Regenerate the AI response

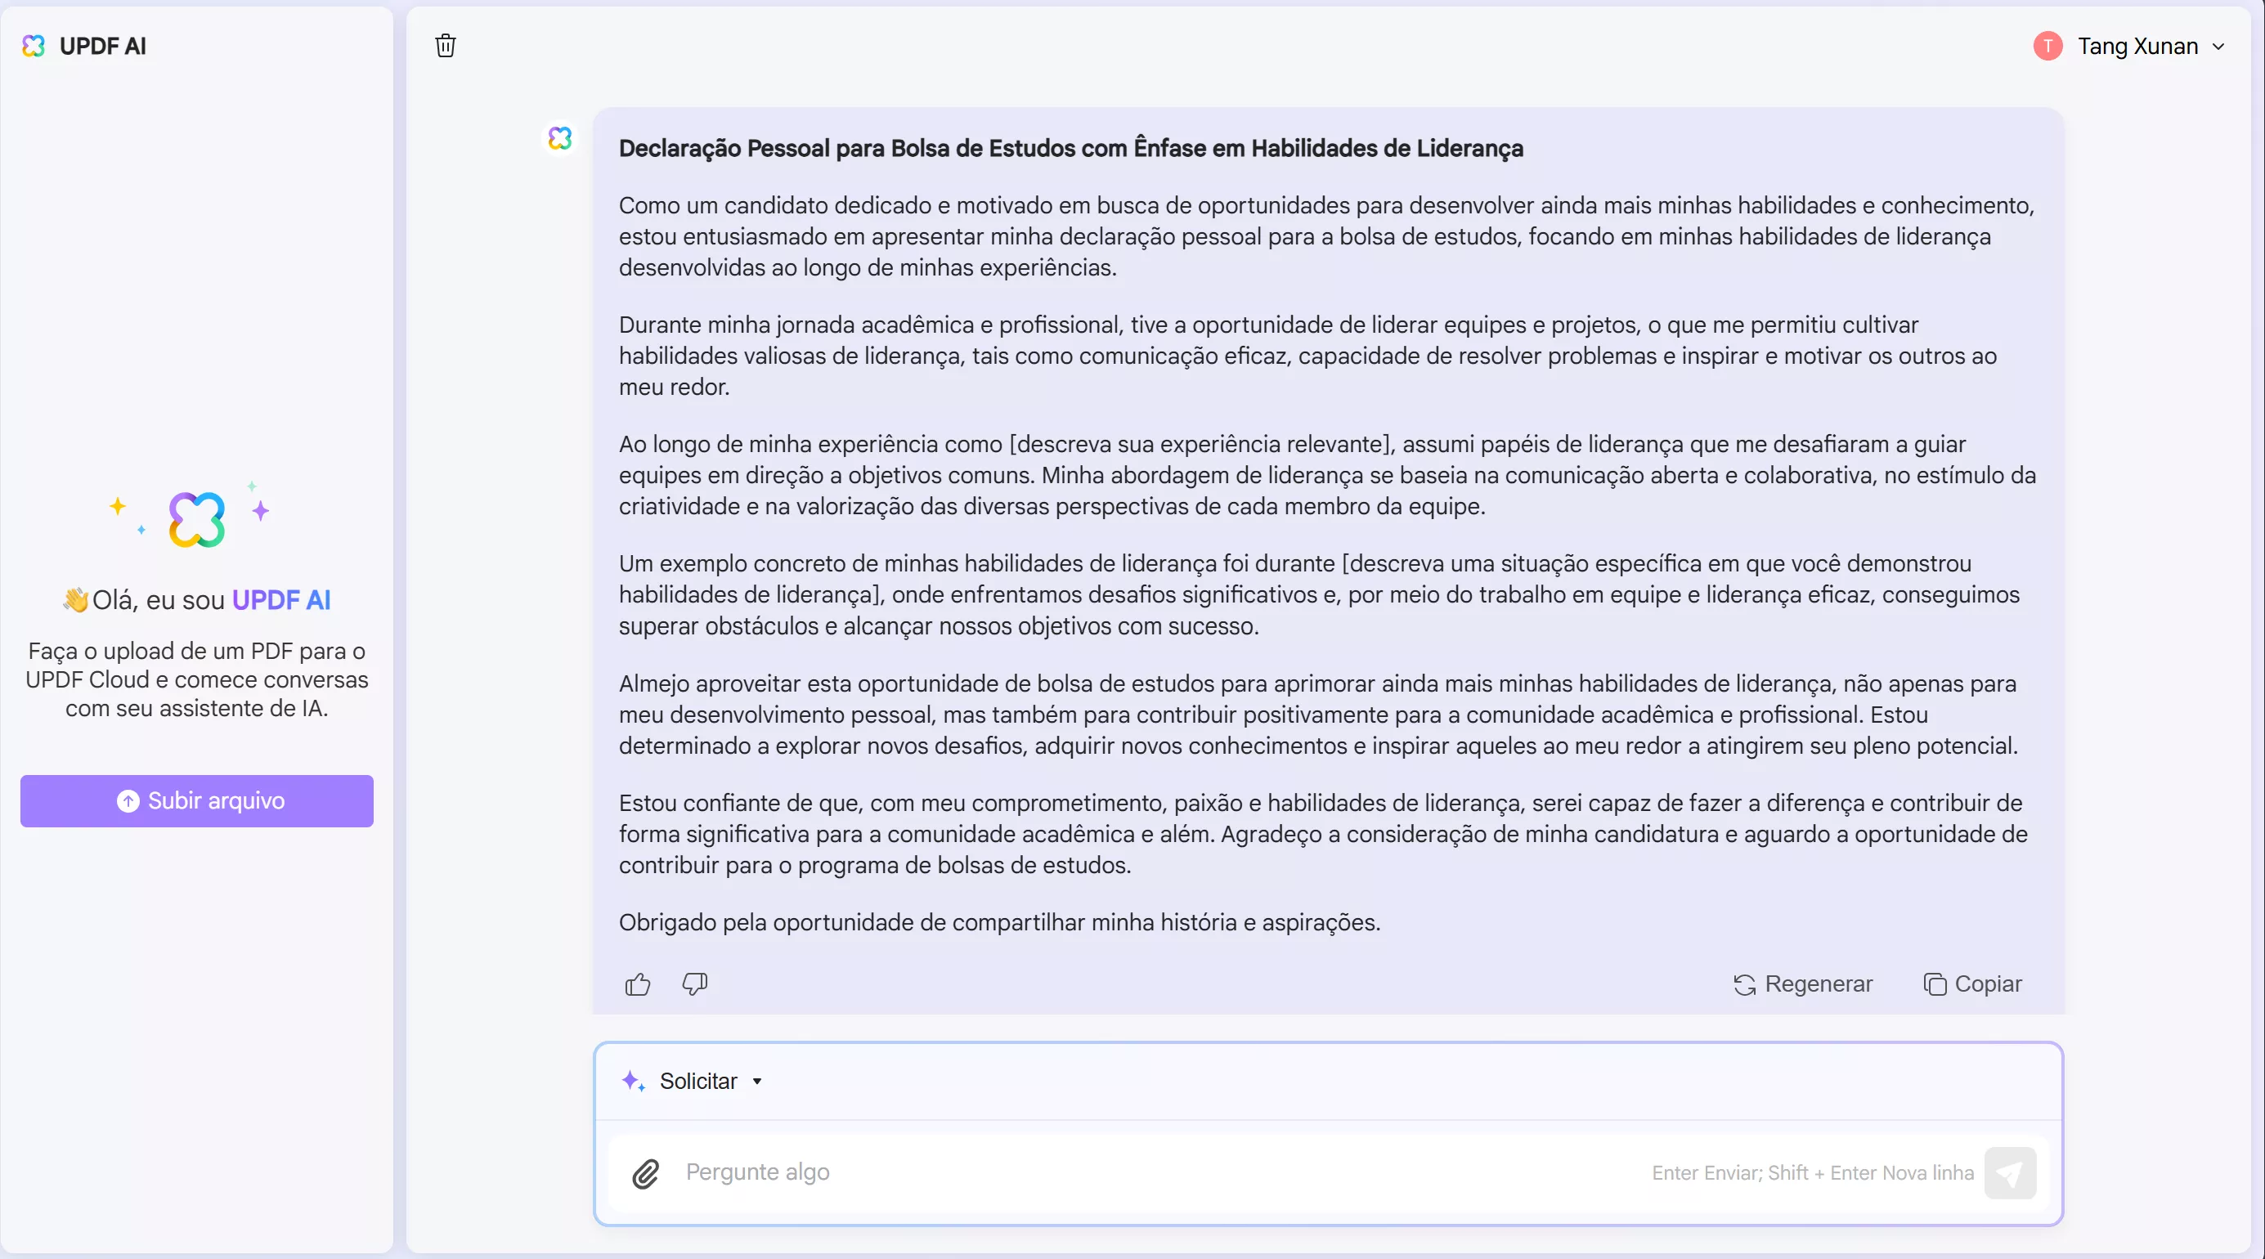(1802, 983)
